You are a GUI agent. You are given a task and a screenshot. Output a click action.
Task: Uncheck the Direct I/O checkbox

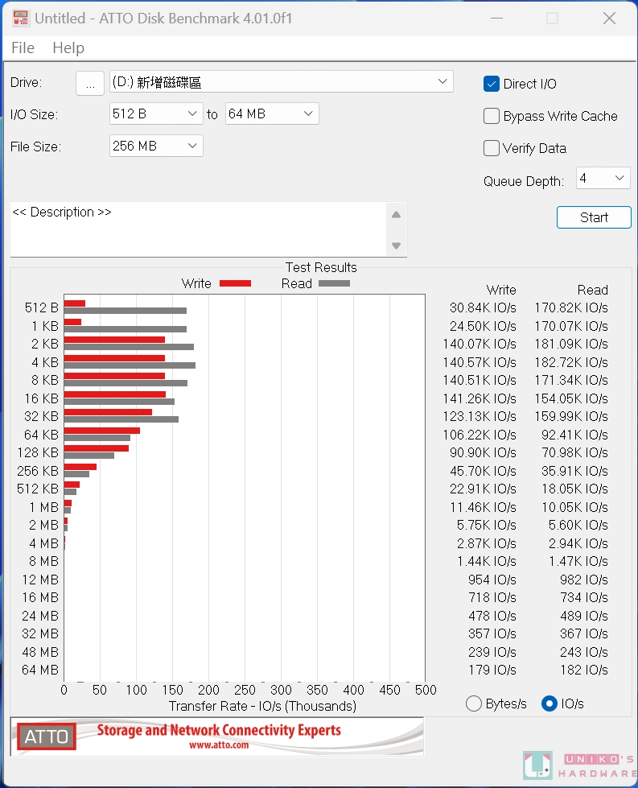pos(491,84)
